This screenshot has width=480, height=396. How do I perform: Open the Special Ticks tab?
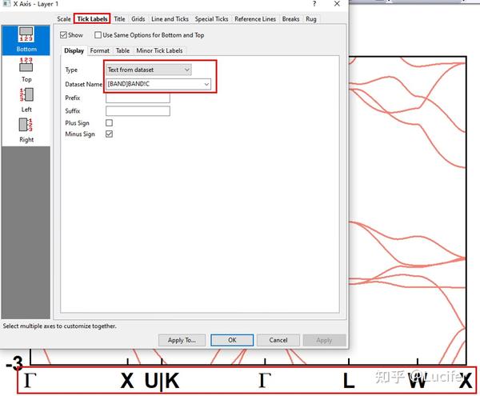click(211, 19)
